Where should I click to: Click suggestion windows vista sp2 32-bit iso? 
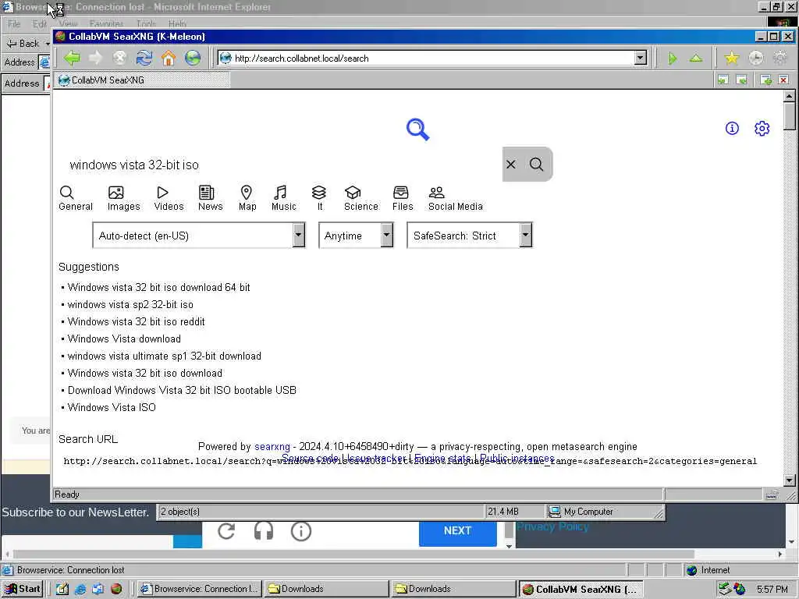point(130,305)
